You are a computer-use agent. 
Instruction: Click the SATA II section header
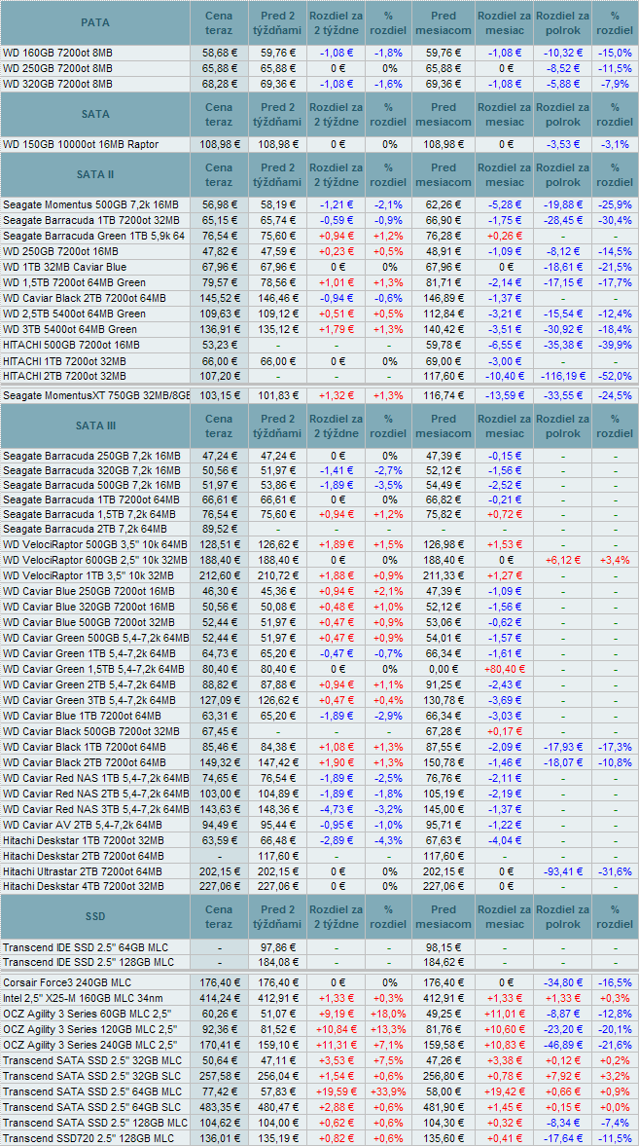pos(95,174)
